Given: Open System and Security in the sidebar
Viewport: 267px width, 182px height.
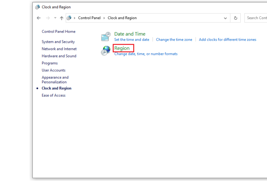Looking at the screenshot, I should (58, 42).
